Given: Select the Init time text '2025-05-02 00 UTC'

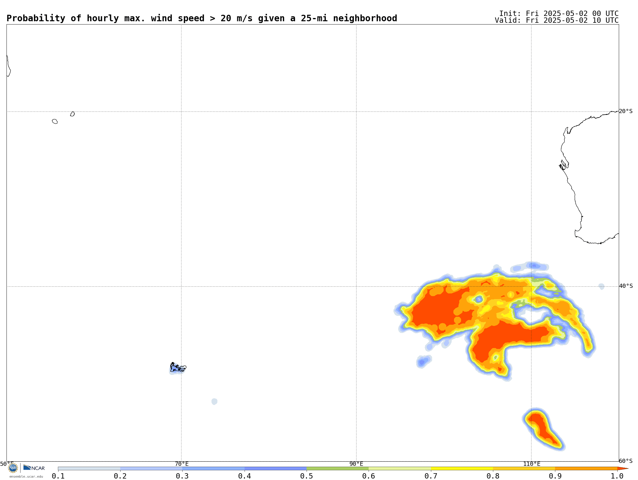Looking at the screenshot, I should [581, 14].
